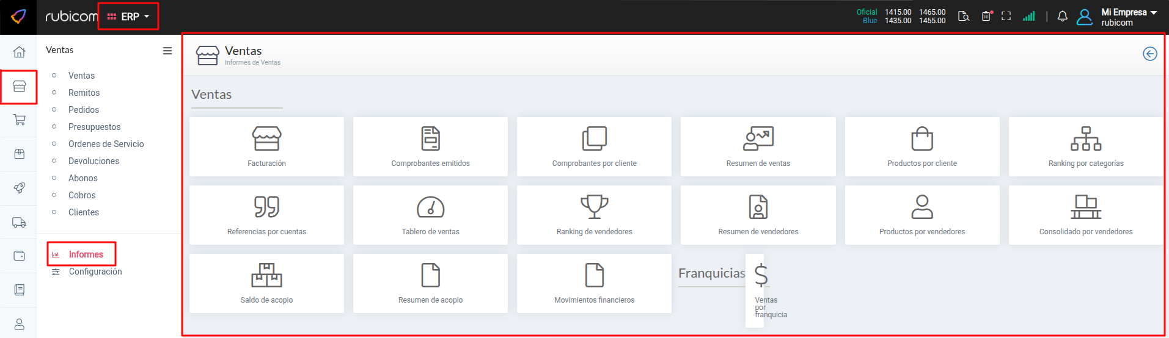This screenshot has height=338, width=1169.
Task: Select Ordenes de Servicio in the submenu
Action: pos(106,144)
